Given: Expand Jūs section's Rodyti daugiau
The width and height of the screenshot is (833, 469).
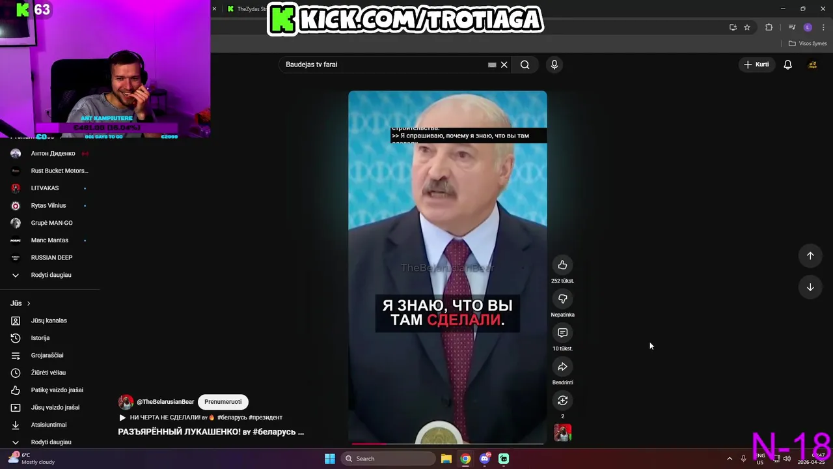Looking at the screenshot, I should click(49, 442).
